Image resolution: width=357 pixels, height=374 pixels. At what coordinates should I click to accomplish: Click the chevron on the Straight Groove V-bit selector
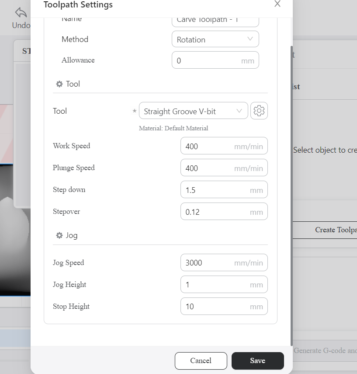point(240,111)
